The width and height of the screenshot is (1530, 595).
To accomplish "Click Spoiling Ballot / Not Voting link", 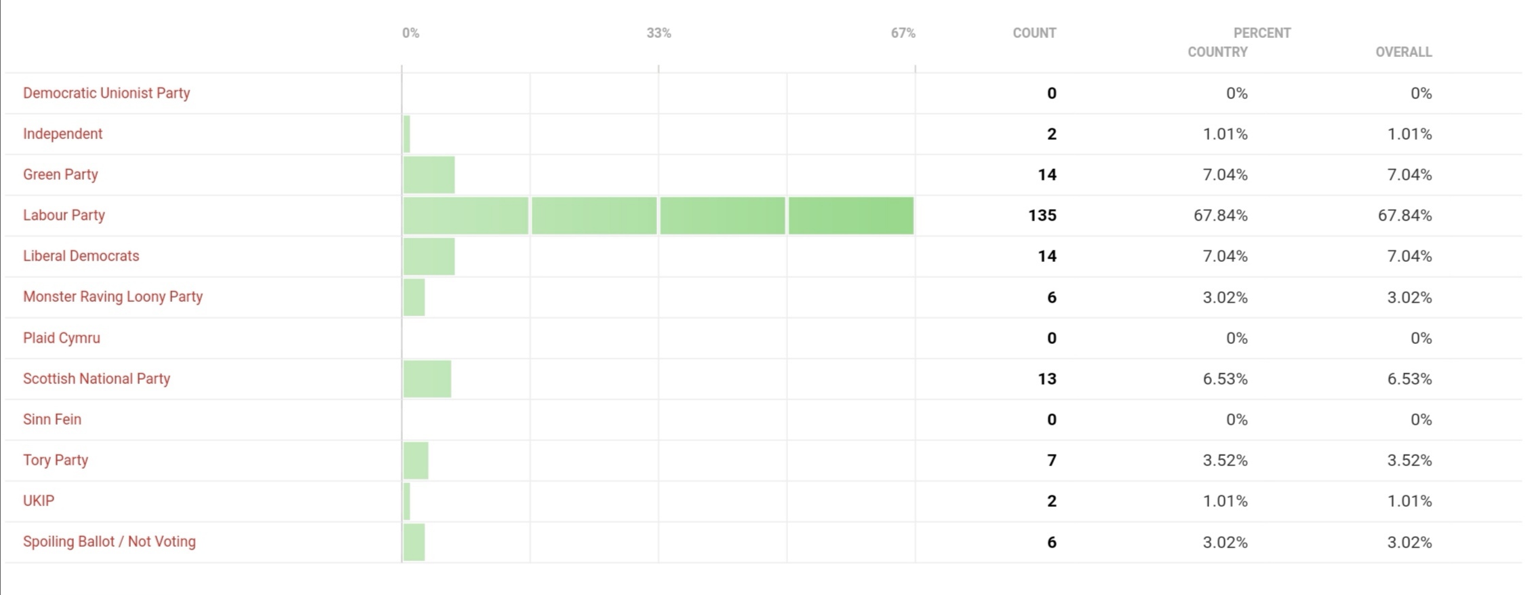I will click(x=109, y=541).
